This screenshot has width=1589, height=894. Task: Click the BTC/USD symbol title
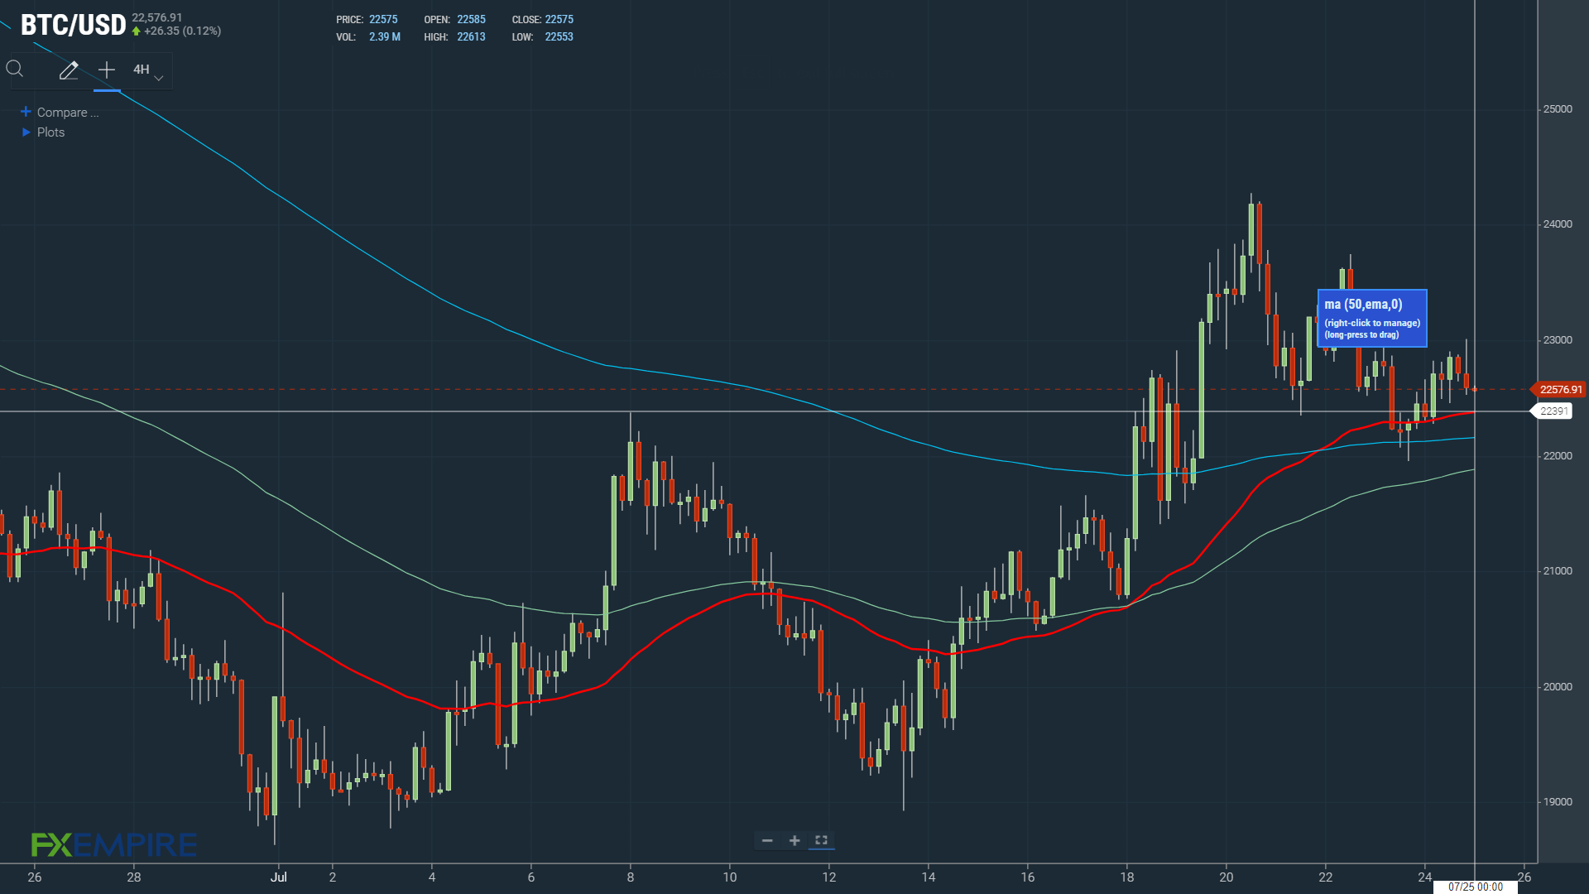(x=73, y=25)
